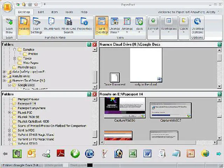Click the Scan Now icon

click(x=9, y=26)
